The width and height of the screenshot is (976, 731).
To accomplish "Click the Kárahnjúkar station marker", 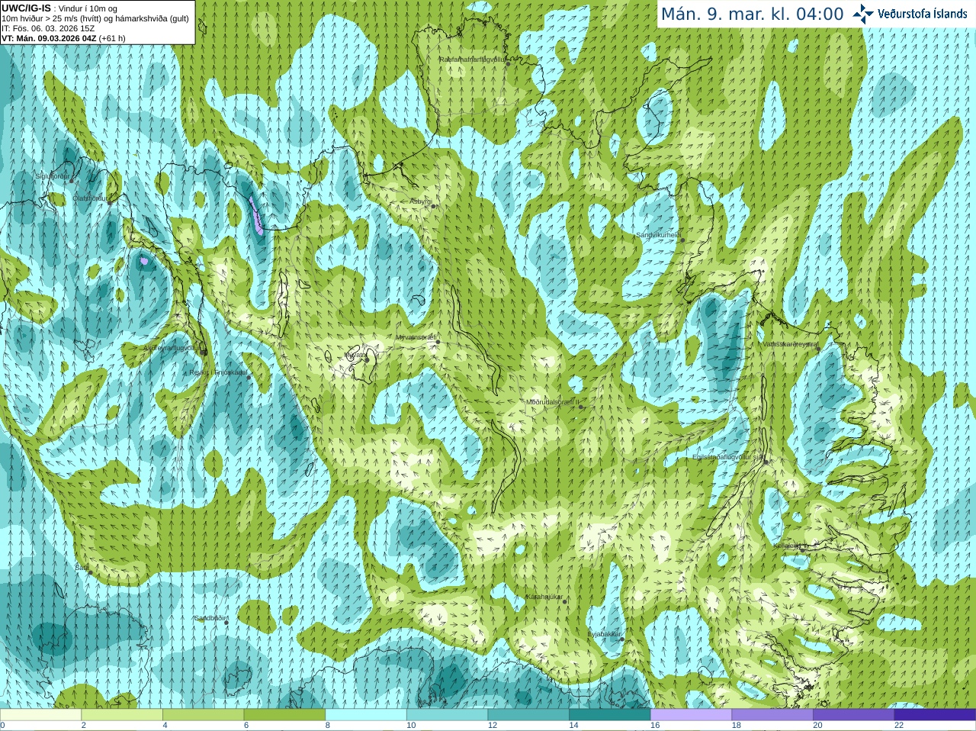I will (x=565, y=601).
